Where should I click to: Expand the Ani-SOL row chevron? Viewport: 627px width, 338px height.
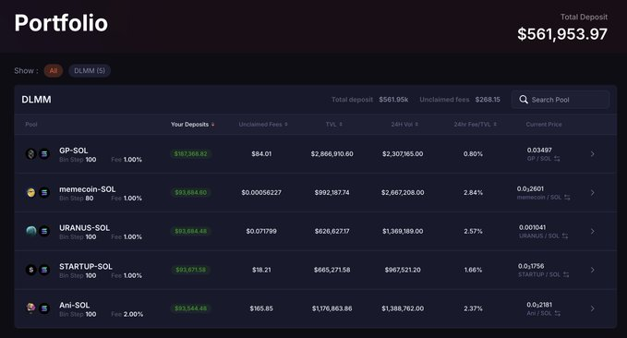click(x=593, y=308)
